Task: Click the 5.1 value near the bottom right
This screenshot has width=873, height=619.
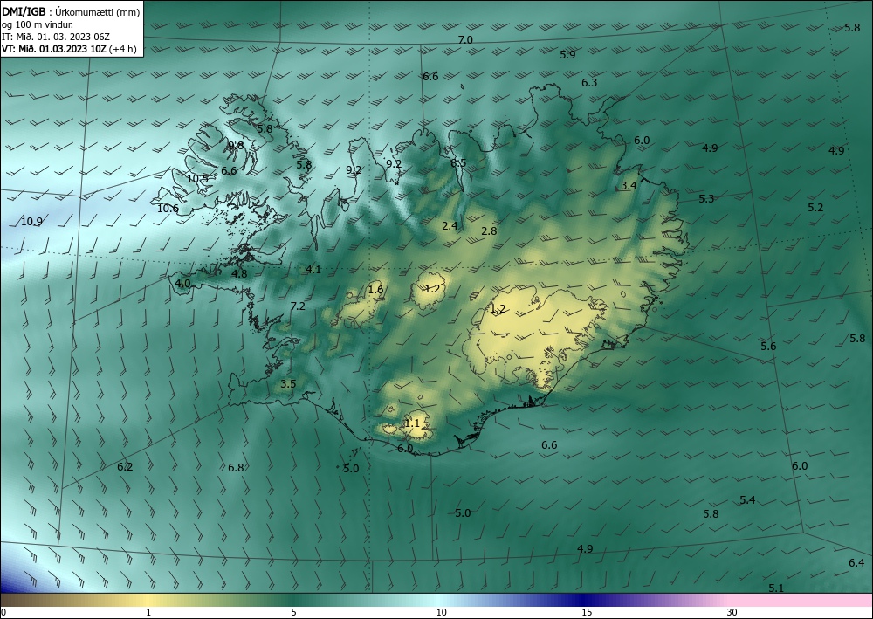Action: 776,588
